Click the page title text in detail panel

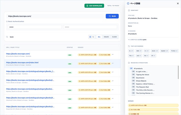[x=143, y=18]
